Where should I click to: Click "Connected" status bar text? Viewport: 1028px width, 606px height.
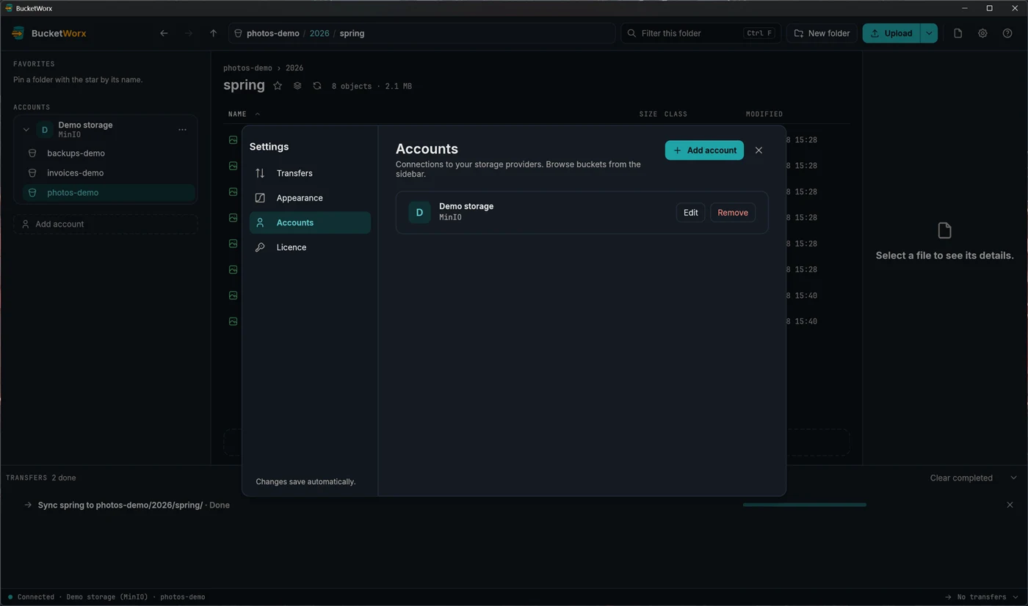point(36,597)
